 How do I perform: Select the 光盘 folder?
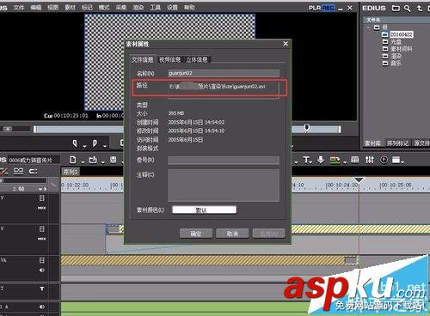[x=396, y=42]
